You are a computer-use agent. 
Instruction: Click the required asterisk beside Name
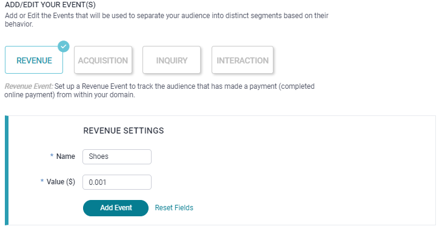pos(52,156)
